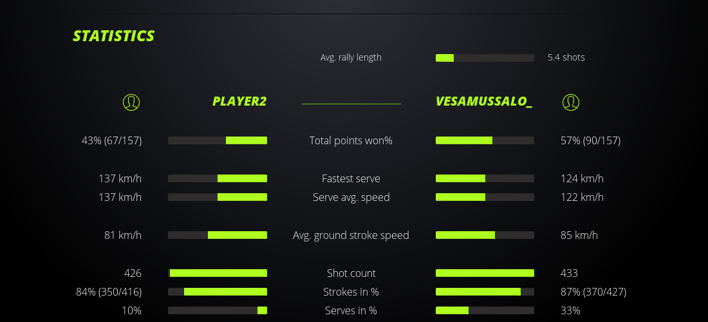The image size is (708, 322).
Task: Click PLAYER2's serves in % bar
Action: point(218,310)
